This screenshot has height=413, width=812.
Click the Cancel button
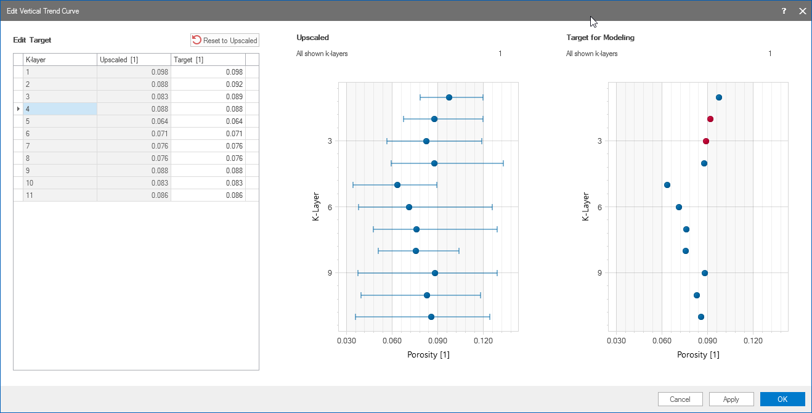[680, 399]
